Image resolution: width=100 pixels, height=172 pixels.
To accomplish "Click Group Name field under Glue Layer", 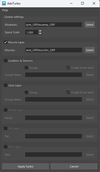I will coord(53,99).
